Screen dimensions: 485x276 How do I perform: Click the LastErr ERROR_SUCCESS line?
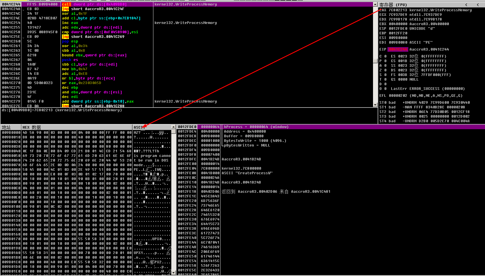(x=428, y=89)
